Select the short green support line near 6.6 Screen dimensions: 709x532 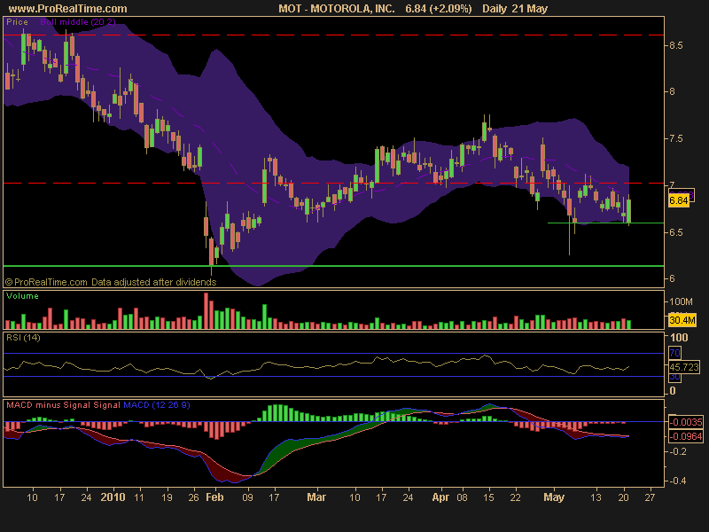point(605,223)
